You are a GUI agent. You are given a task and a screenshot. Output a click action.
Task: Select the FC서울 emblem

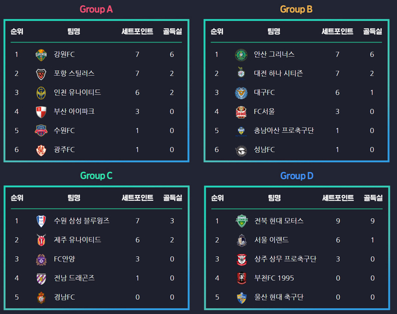coord(241,112)
